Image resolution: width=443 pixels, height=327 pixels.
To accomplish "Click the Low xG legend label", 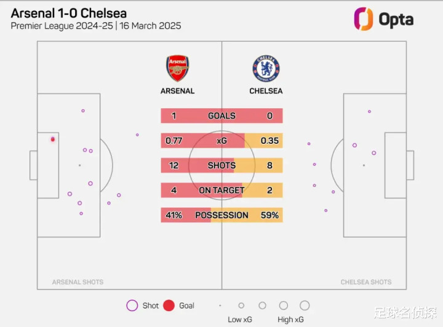I will 239,320.
